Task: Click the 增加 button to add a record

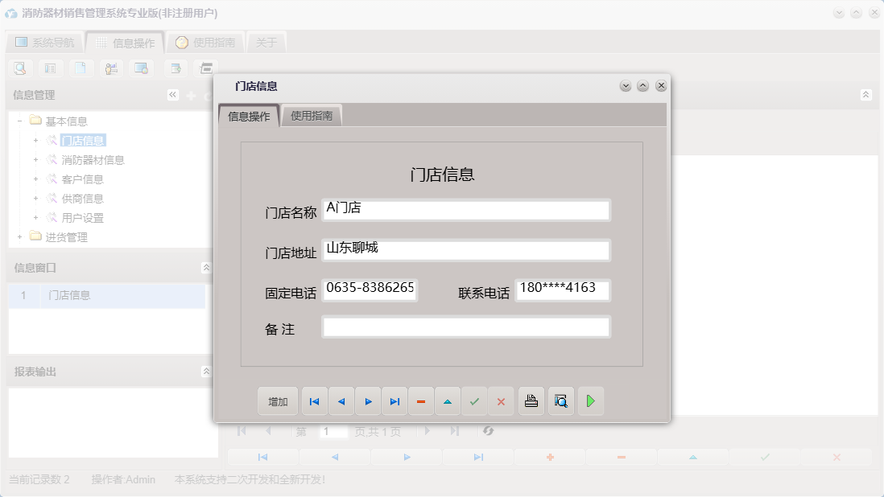Action: 277,400
